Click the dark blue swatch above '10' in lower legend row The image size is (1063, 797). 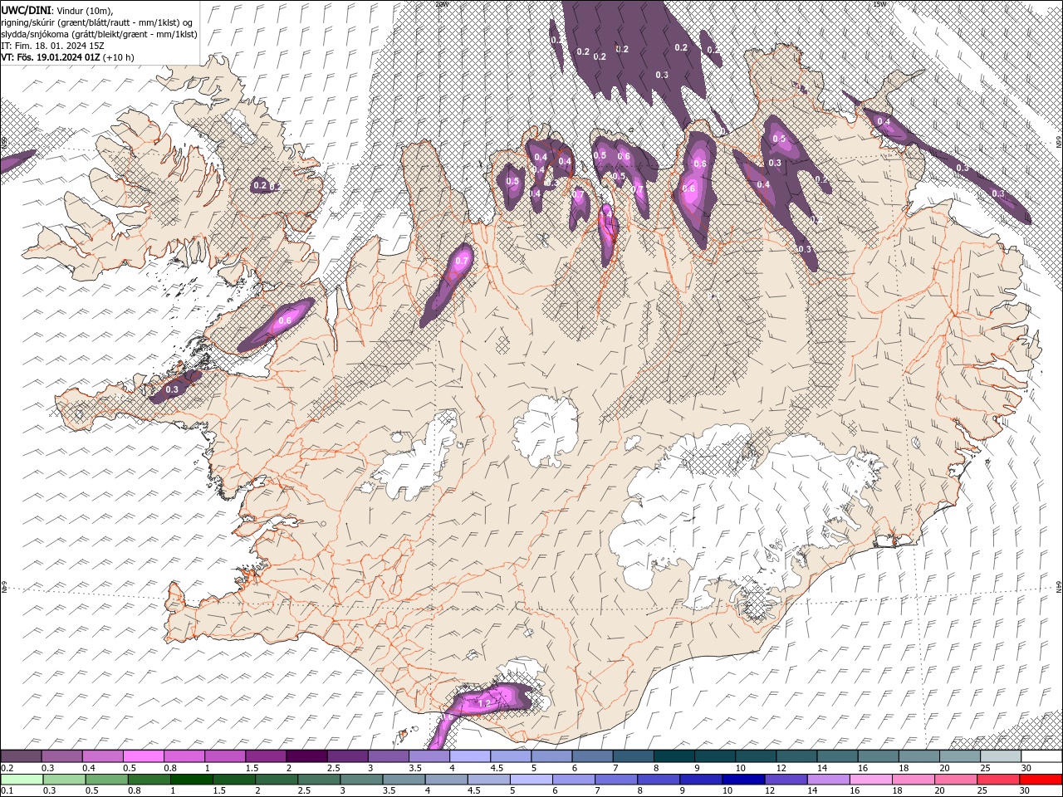click(743, 780)
